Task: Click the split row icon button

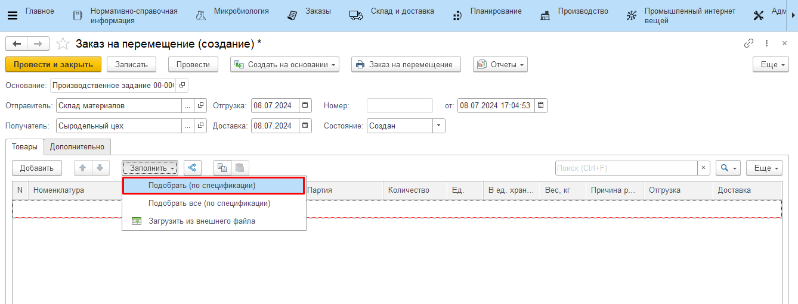Action: [193, 168]
